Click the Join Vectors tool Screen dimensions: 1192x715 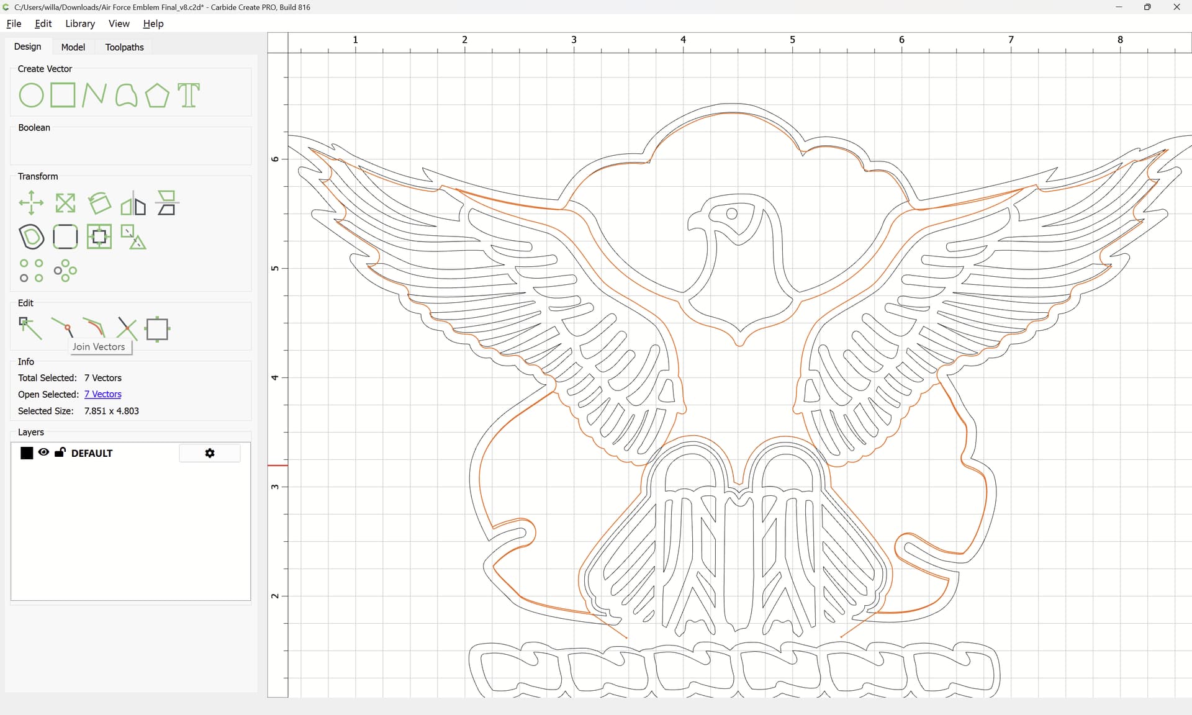tap(63, 326)
